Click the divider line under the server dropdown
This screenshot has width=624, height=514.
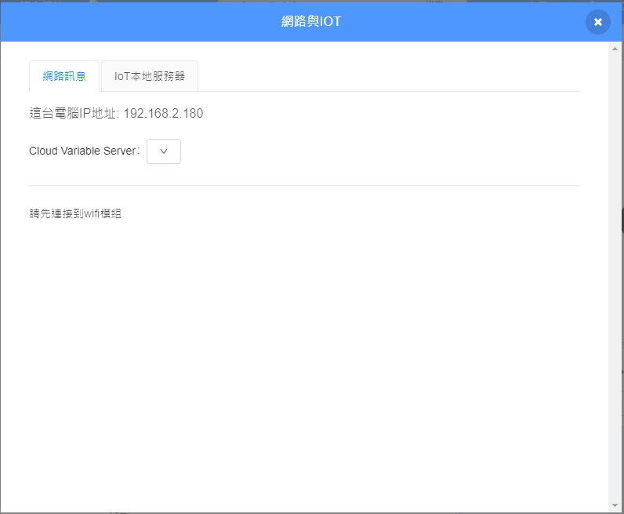click(304, 185)
